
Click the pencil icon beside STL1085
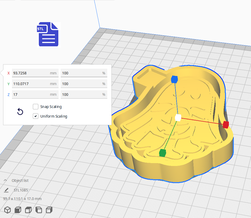pos(6,190)
